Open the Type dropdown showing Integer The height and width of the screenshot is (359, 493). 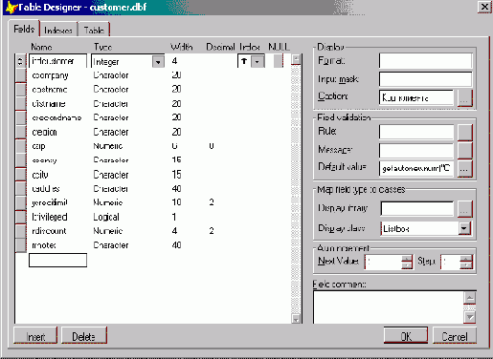point(158,61)
